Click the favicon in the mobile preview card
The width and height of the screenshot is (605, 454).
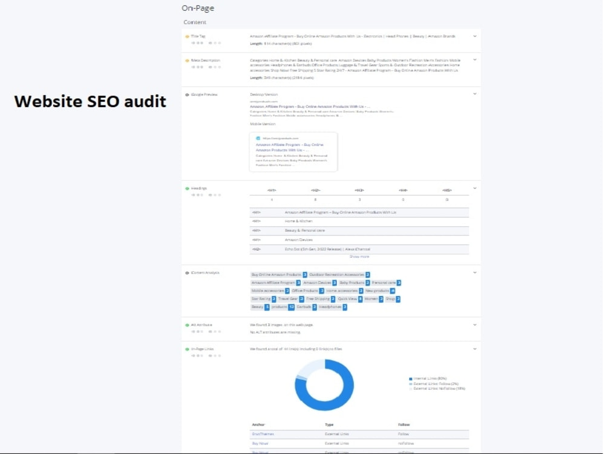click(258, 138)
